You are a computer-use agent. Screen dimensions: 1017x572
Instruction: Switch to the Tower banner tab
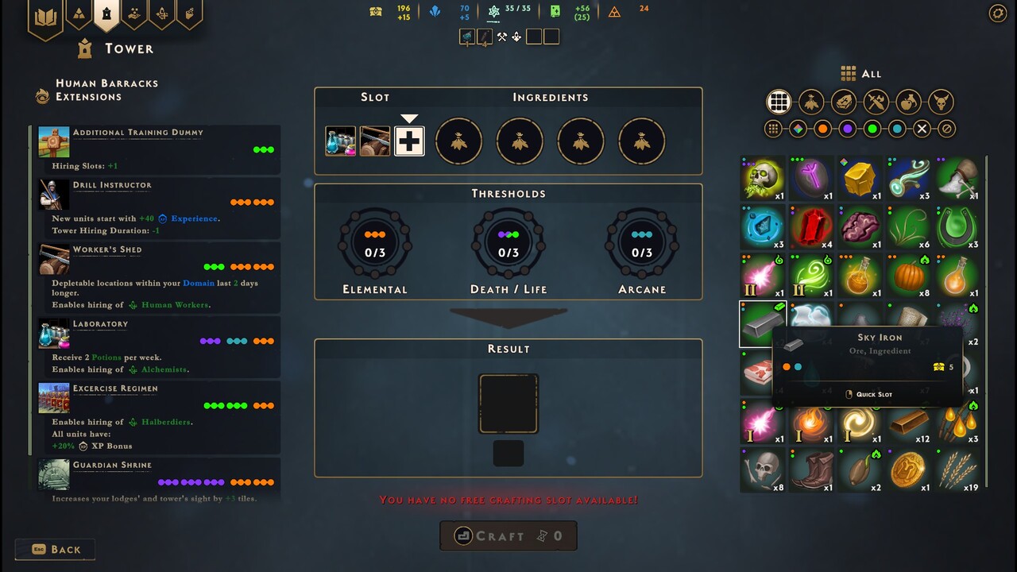[106, 14]
